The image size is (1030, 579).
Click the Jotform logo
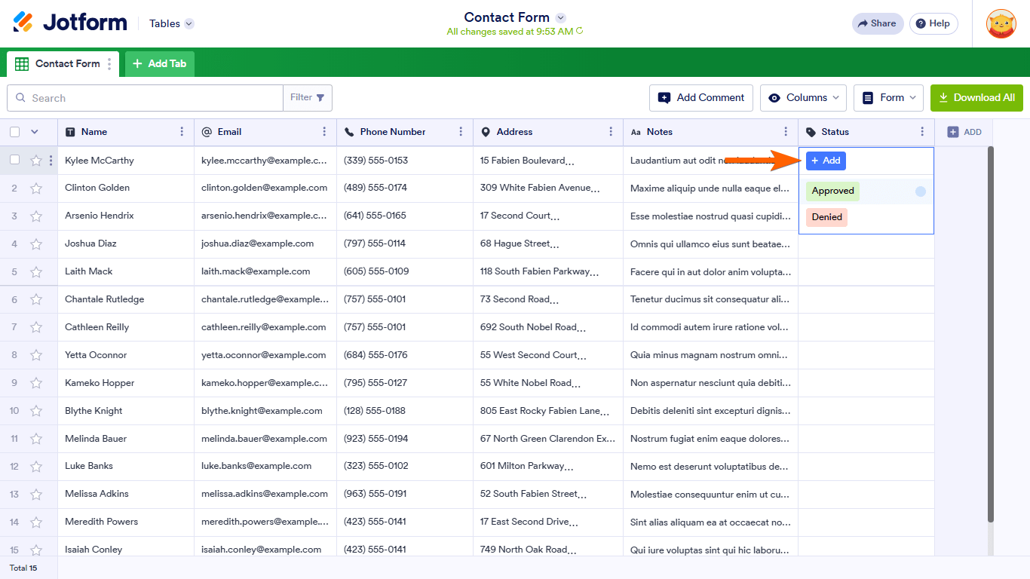click(x=70, y=23)
